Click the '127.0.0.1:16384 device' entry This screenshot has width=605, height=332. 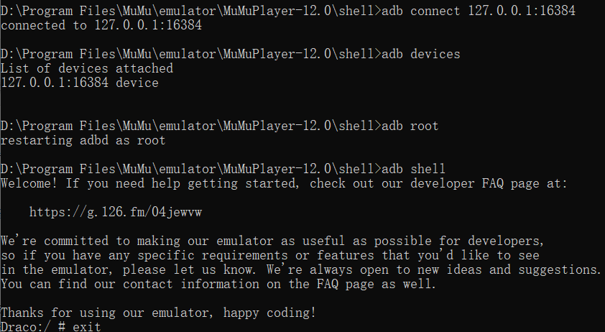(x=80, y=83)
